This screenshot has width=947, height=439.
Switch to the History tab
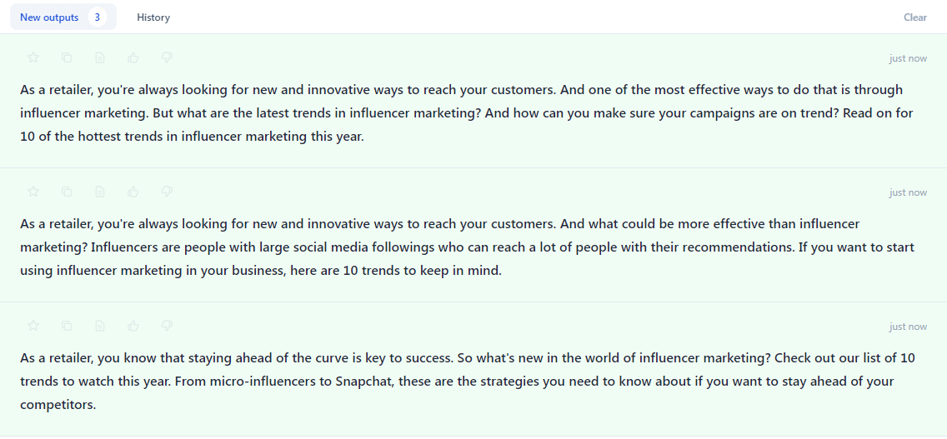[153, 17]
